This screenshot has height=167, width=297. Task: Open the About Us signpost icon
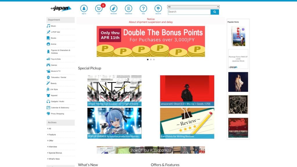158,8
